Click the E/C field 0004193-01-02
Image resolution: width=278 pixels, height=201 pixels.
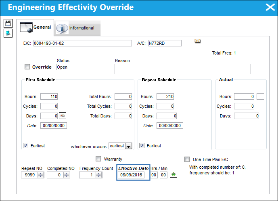pos(83,43)
